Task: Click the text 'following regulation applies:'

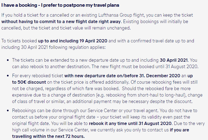Action: tap(77, 47)
